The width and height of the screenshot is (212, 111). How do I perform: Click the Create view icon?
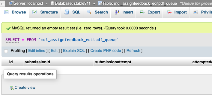(11, 88)
